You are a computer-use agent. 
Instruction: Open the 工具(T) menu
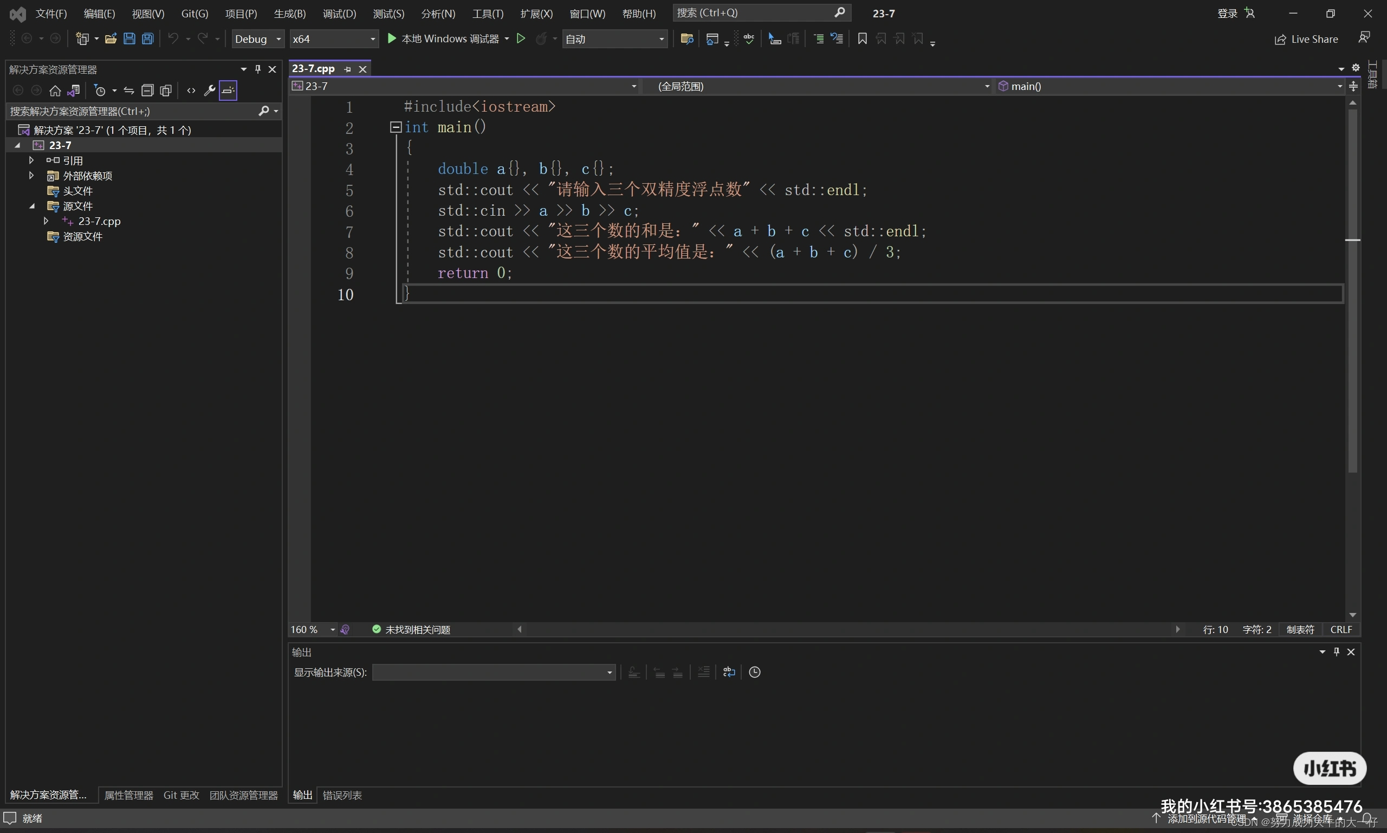[x=488, y=14]
